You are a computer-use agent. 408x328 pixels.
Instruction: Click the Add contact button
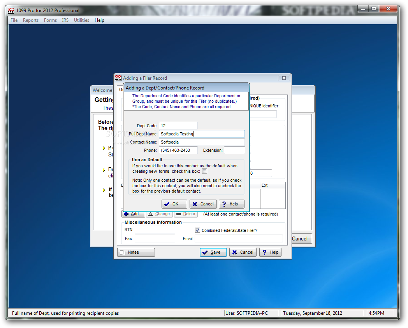pos(133,214)
